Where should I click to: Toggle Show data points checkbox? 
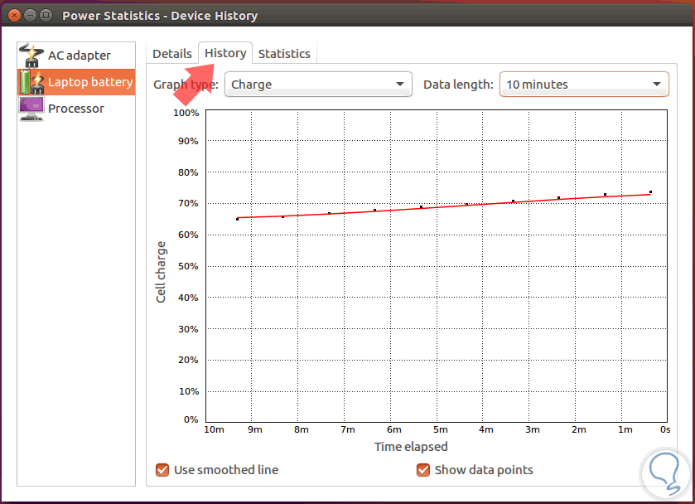pos(423,470)
